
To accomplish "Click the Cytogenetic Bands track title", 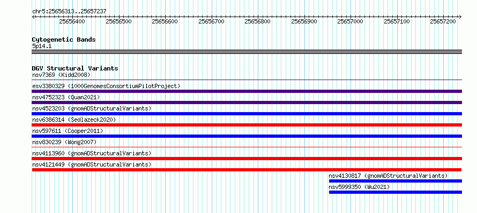I will (64, 40).
